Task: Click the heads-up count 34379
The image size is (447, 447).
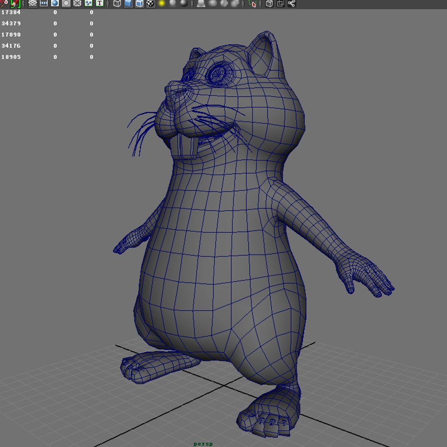Action: coord(11,23)
